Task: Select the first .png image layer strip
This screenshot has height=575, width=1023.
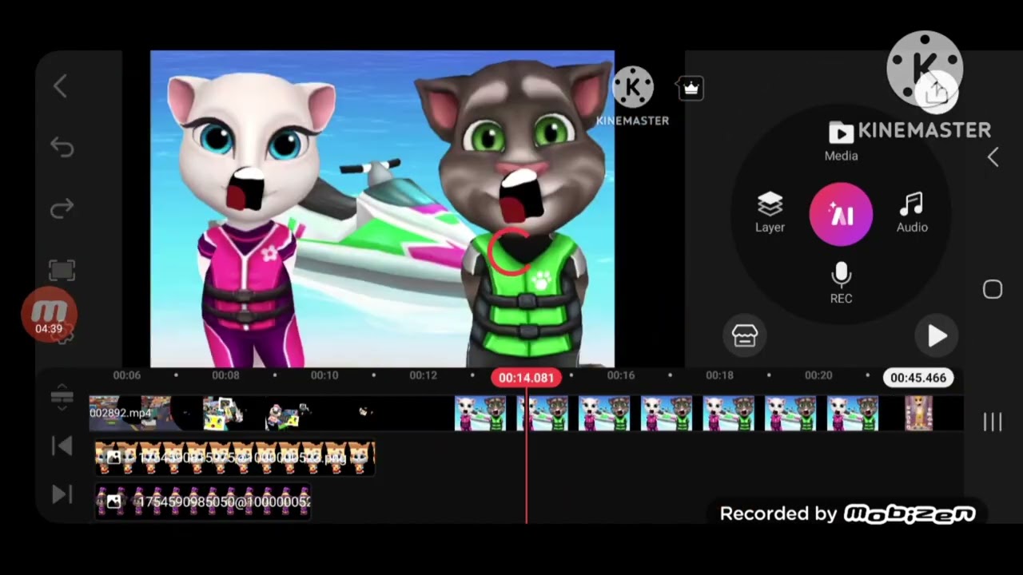Action: pyautogui.click(x=235, y=458)
